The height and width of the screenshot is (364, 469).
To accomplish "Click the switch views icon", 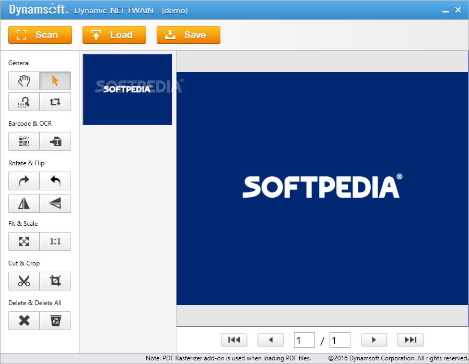I will pyautogui.click(x=55, y=102).
